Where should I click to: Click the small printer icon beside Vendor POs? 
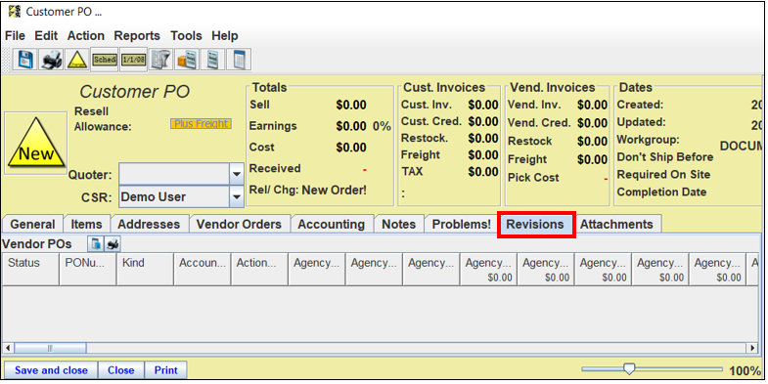pos(113,243)
